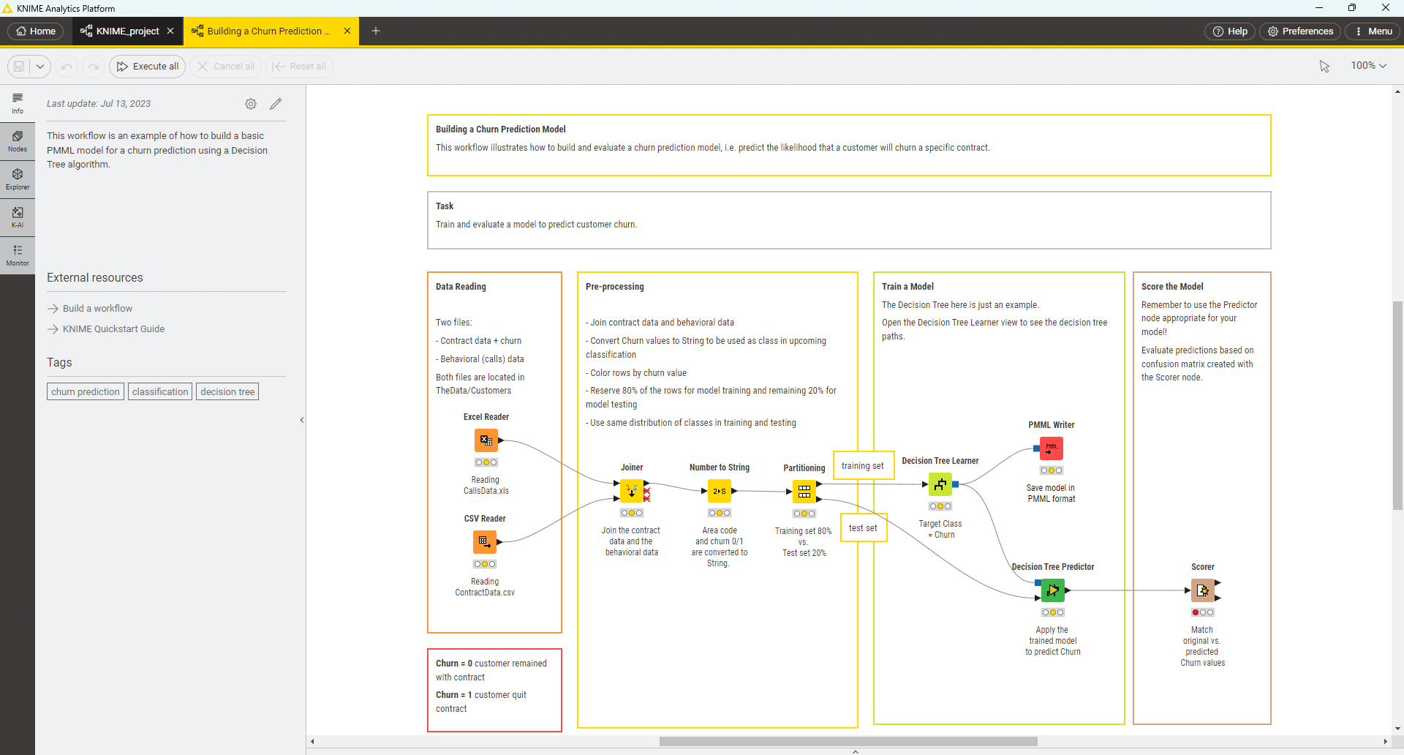Click the workflow settings gear icon

251,104
